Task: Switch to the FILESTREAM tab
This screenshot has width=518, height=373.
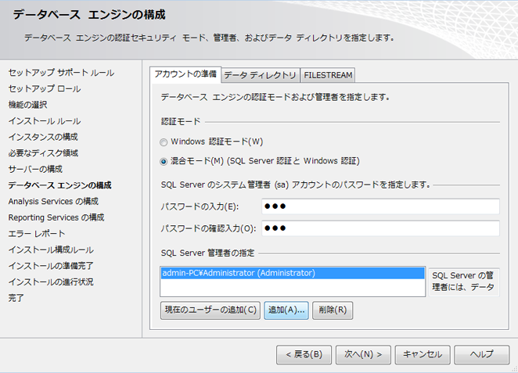Action: (328, 75)
